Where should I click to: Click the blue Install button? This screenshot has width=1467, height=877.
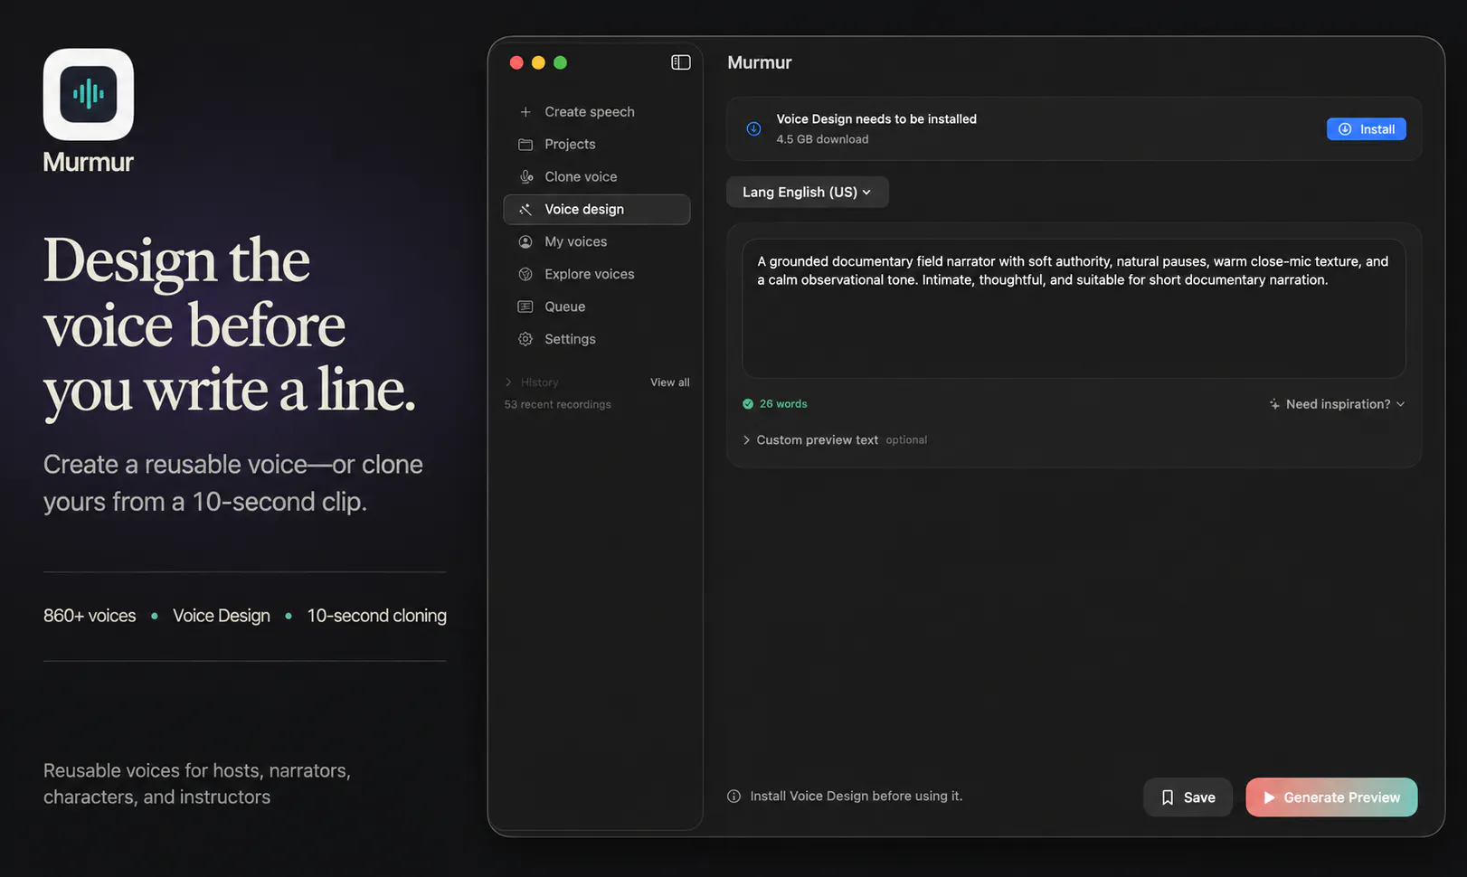1366,129
